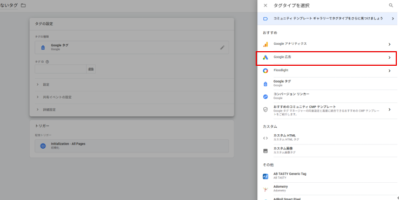Expand 共有イベントの設定 section
399x200 pixels.
132,97
